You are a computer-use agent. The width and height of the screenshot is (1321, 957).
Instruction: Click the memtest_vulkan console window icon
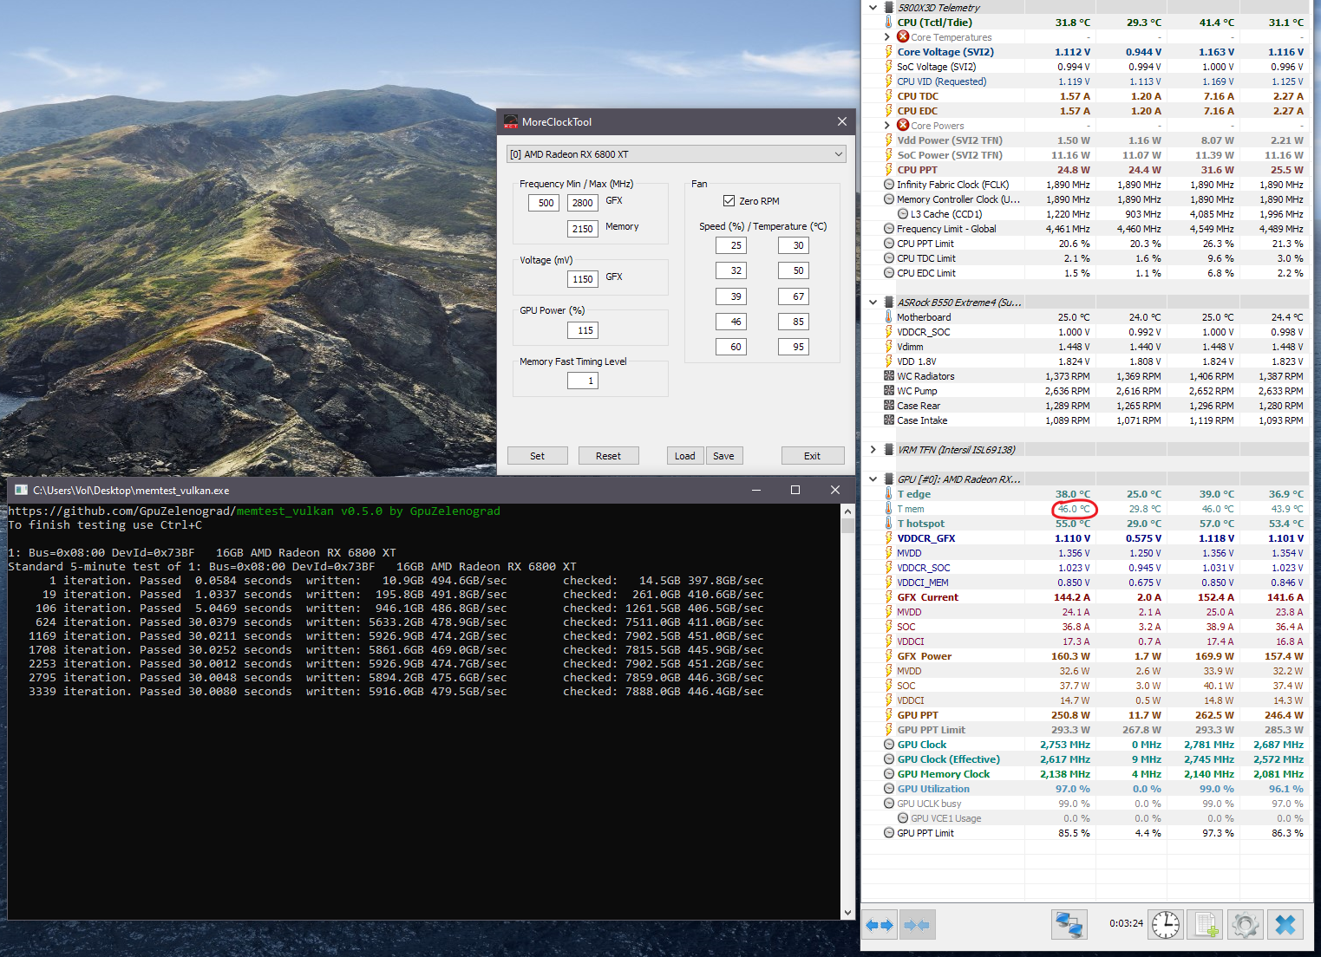coord(22,491)
